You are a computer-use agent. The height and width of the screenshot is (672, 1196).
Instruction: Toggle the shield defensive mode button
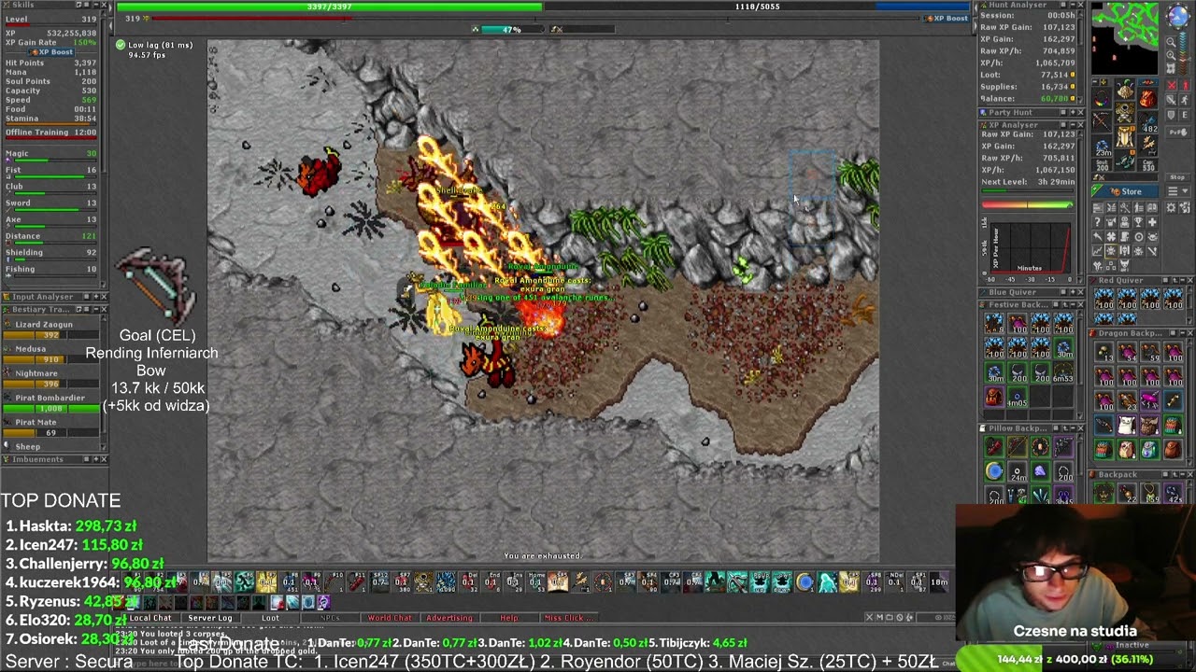point(1171,115)
